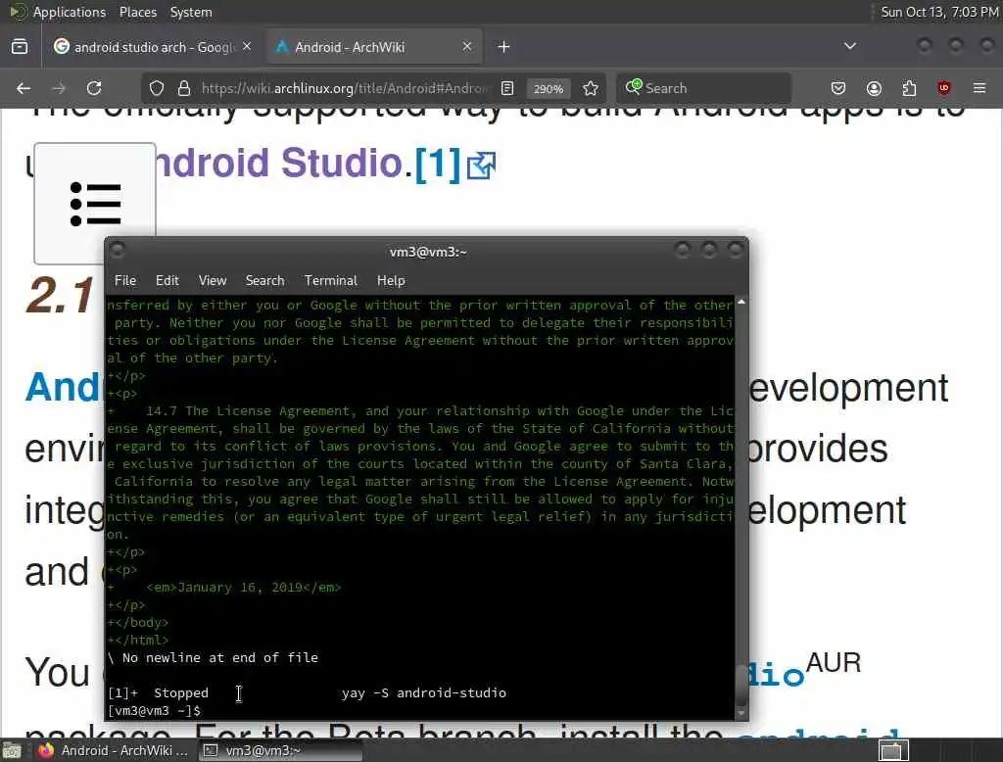This screenshot has height=762, width=1003.
Task: Open the [1] reference link
Action: click(x=438, y=164)
